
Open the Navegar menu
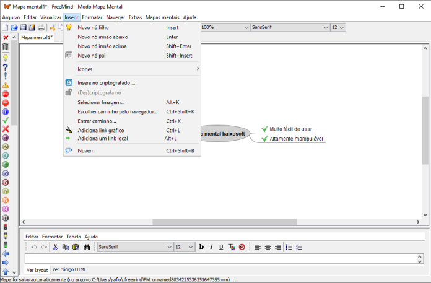tap(115, 17)
